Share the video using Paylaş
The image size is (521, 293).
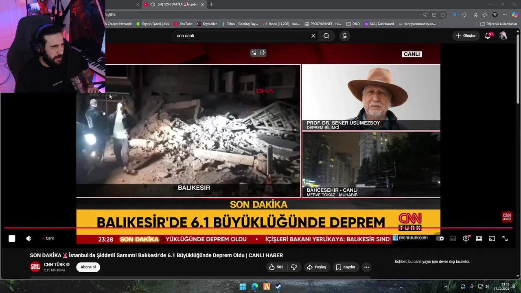pyautogui.click(x=316, y=267)
